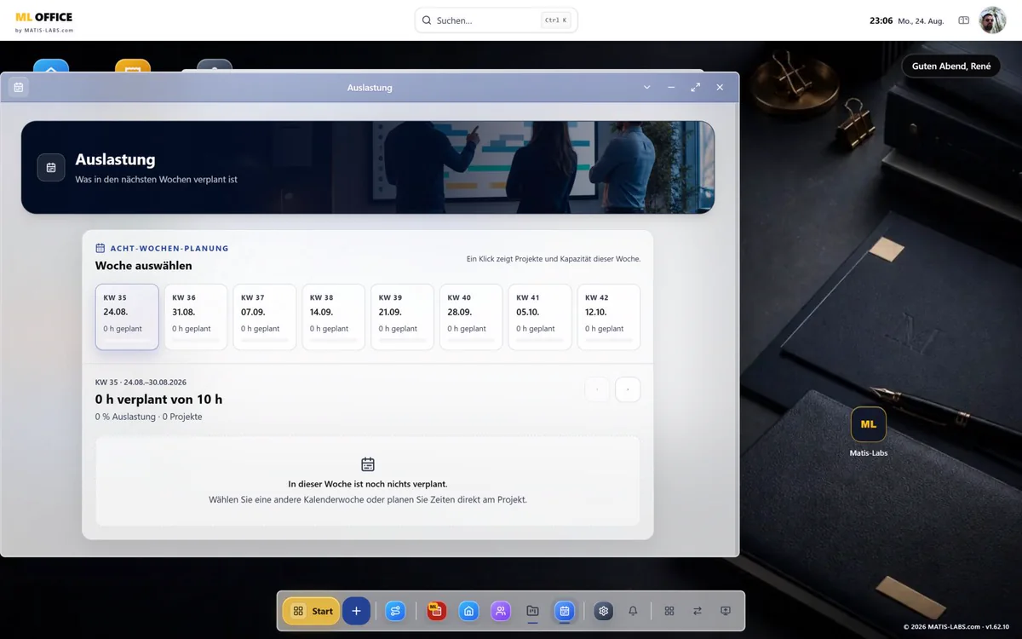Click the clock showing 23:06
Viewport: 1022px width, 639px height.
pos(881,20)
